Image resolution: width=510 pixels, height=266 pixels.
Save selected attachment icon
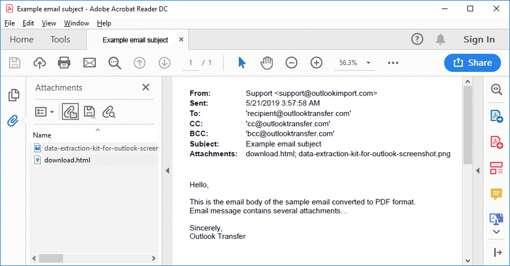click(90, 112)
